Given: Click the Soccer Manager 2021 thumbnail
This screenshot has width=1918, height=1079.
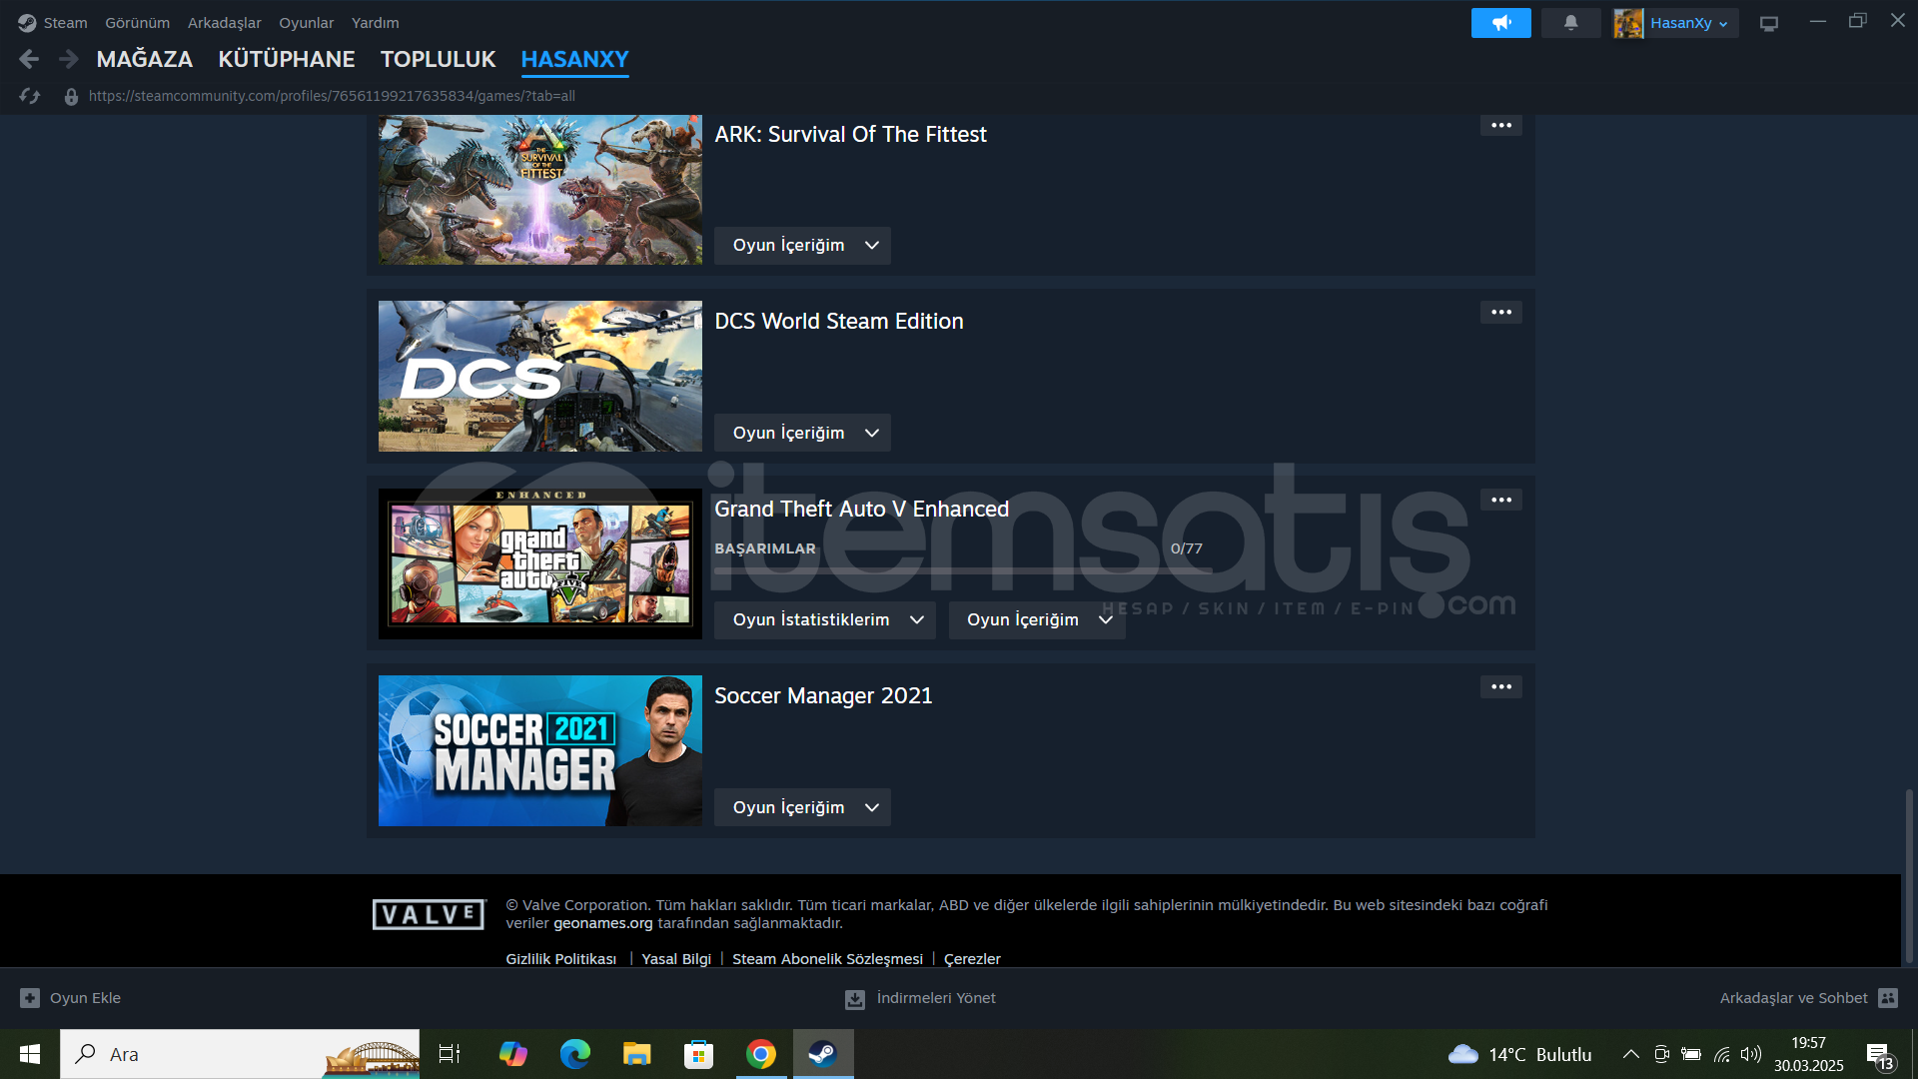Looking at the screenshot, I should point(540,751).
